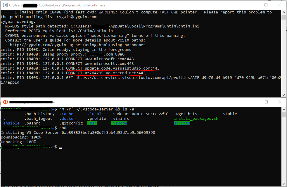This screenshot has height=187, width=287.
Task: Click the scroll-up arrow in the Ubuntu terminal
Action: click(x=283, y=109)
